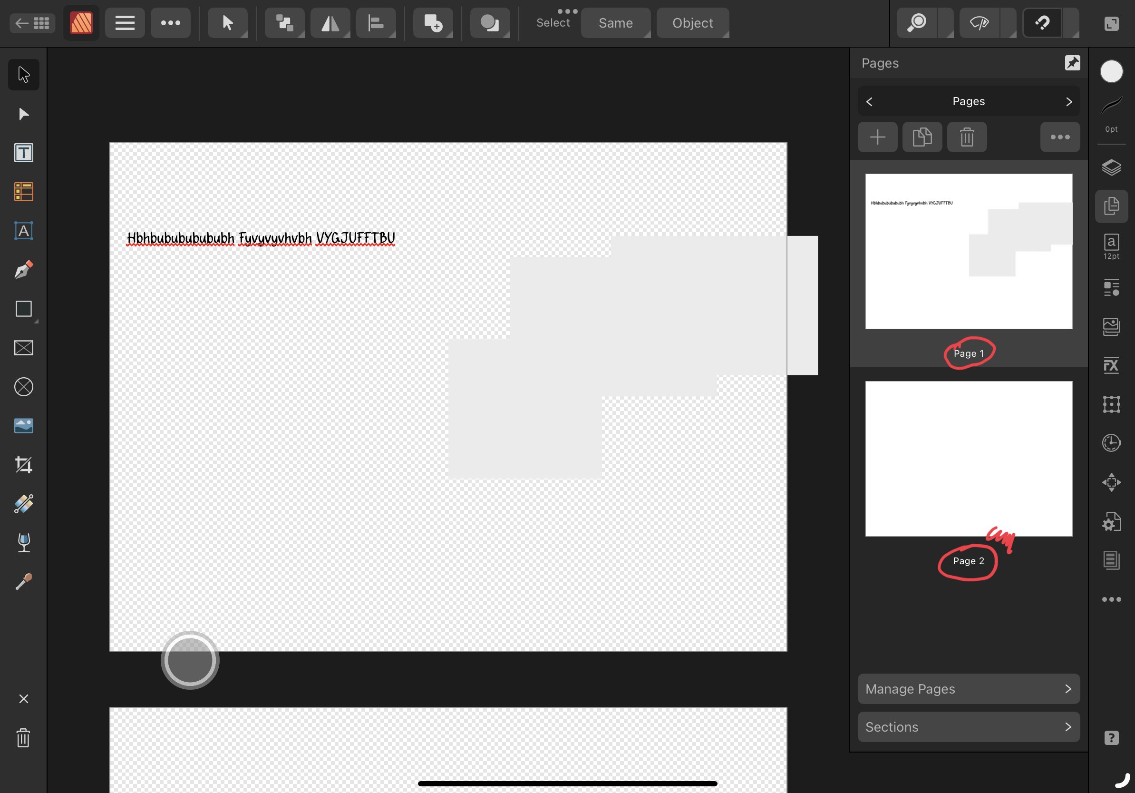Click the white fill colour swatch

(1111, 72)
